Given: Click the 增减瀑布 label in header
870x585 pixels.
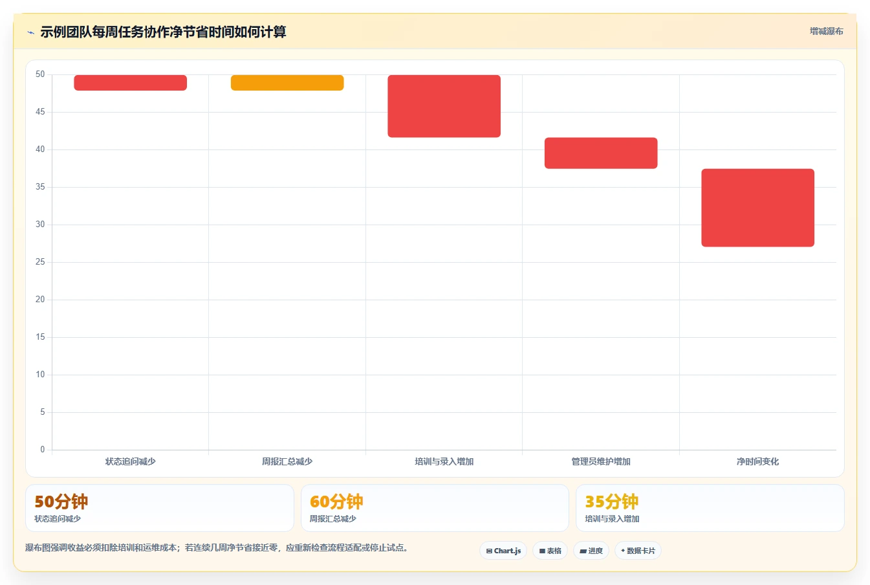Looking at the screenshot, I should [x=826, y=31].
